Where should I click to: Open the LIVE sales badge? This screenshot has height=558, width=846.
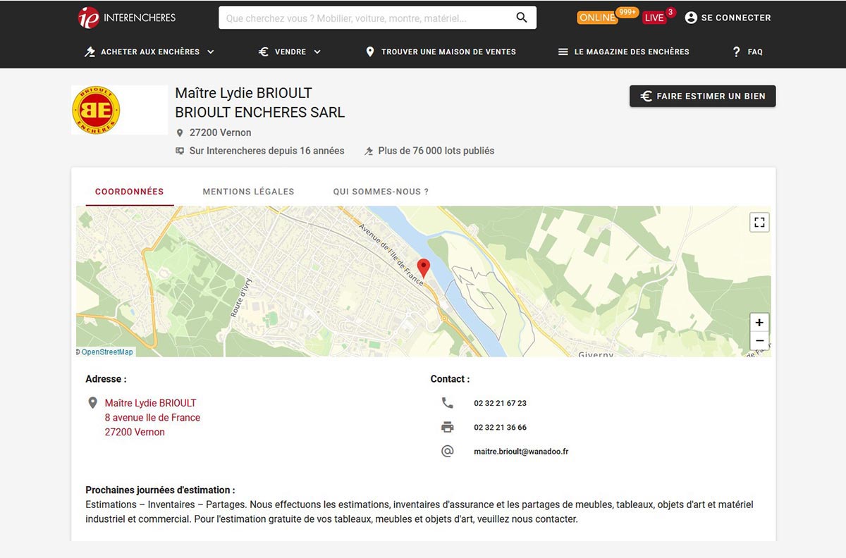[x=654, y=18]
